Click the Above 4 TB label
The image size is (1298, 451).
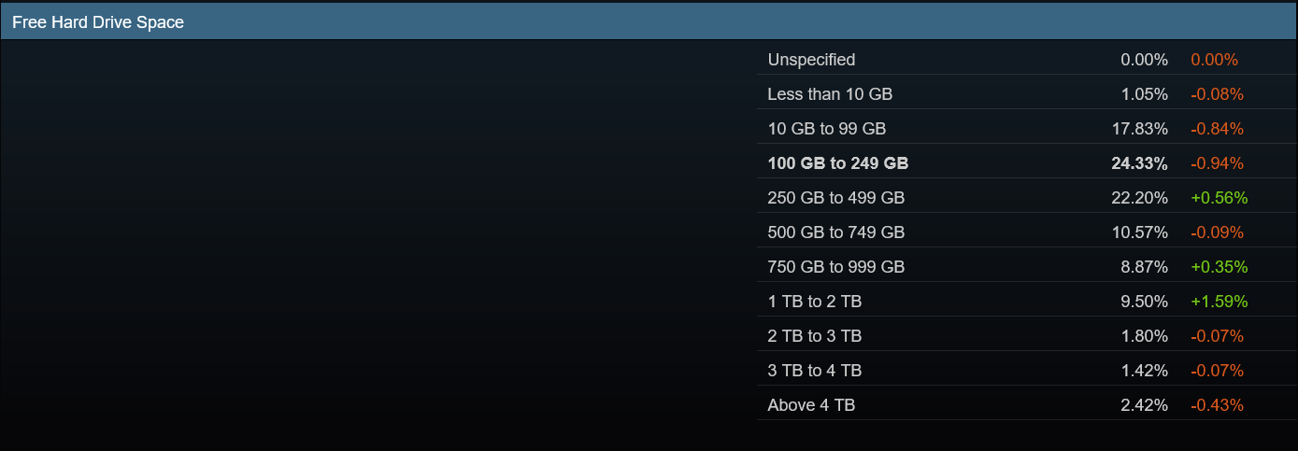[x=811, y=405]
